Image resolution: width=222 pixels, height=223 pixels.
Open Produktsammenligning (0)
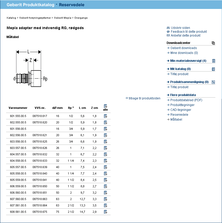[x=189, y=82]
